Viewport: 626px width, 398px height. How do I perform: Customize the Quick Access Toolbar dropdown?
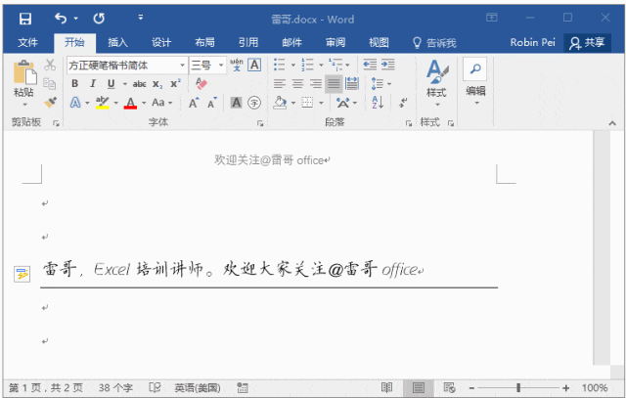[x=141, y=18]
